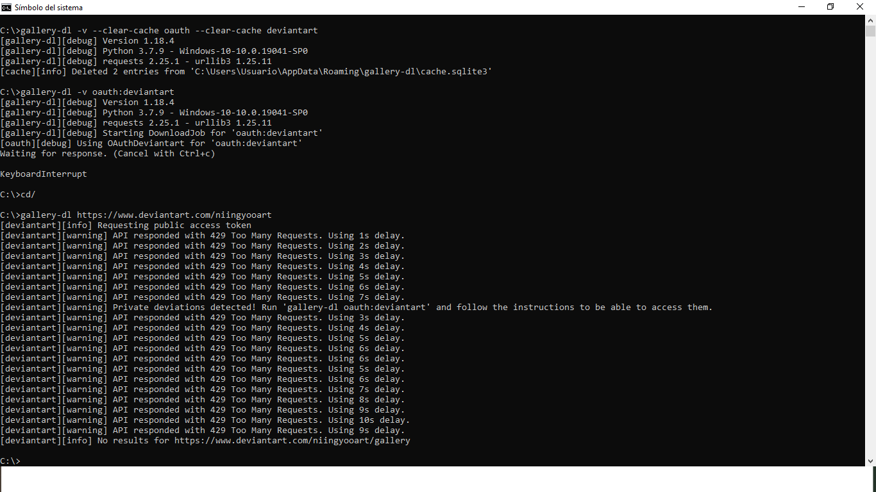Close the Símbolo del sistema window

(859, 6)
